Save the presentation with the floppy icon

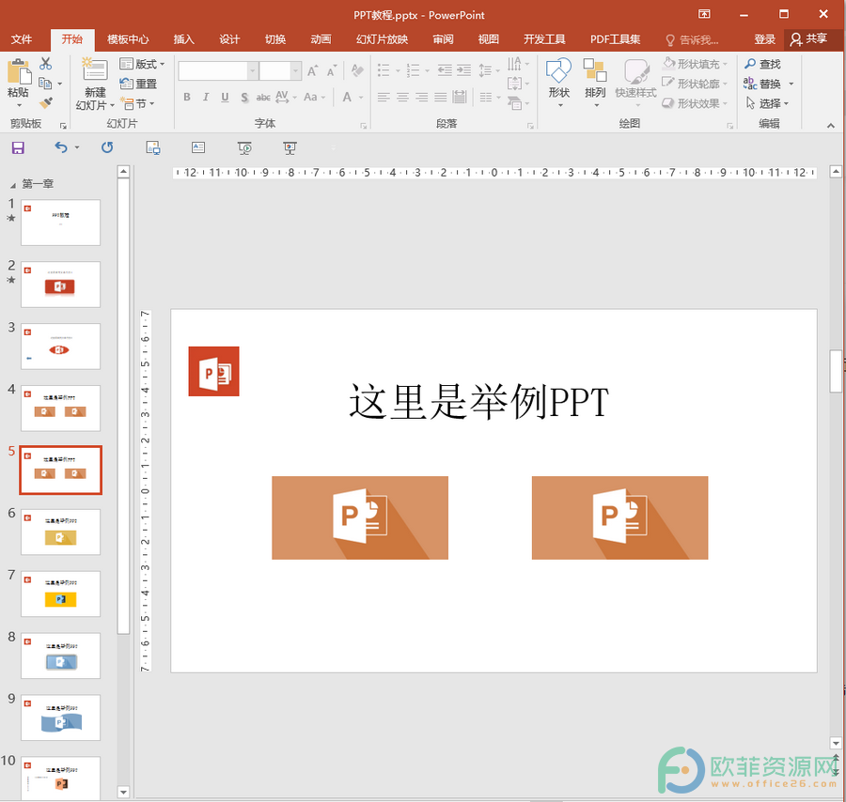tap(18, 147)
